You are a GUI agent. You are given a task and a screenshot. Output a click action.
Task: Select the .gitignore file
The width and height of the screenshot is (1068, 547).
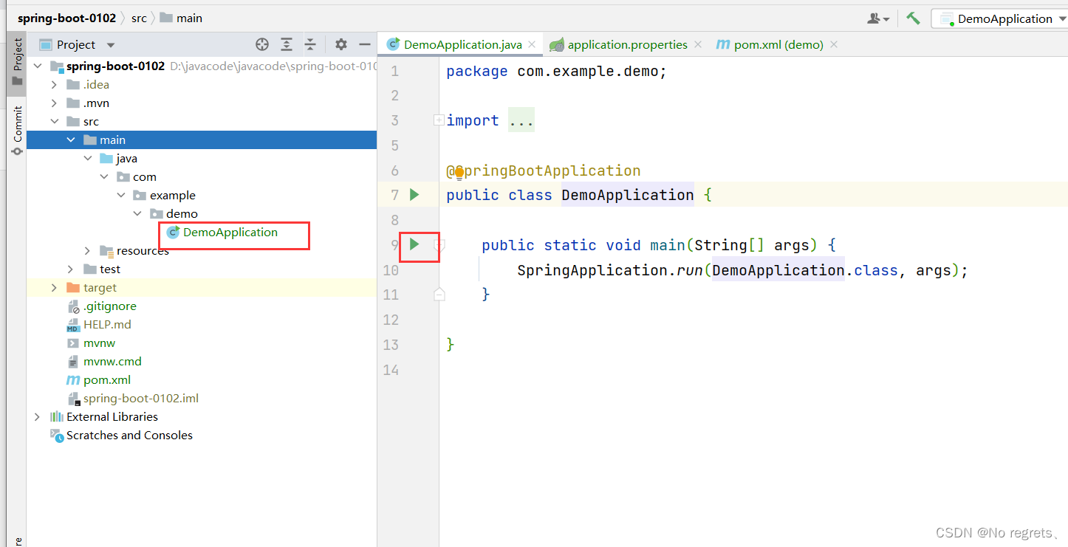pyautogui.click(x=109, y=306)
